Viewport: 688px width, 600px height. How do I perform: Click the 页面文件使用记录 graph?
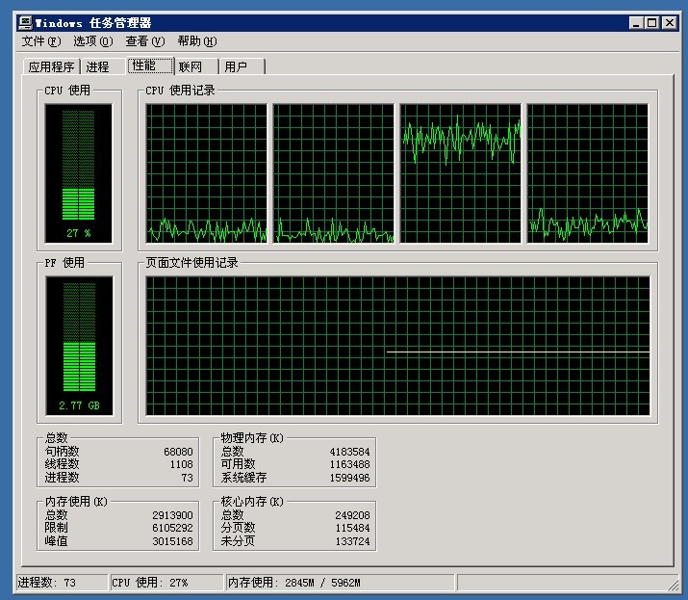coord(397,346)
